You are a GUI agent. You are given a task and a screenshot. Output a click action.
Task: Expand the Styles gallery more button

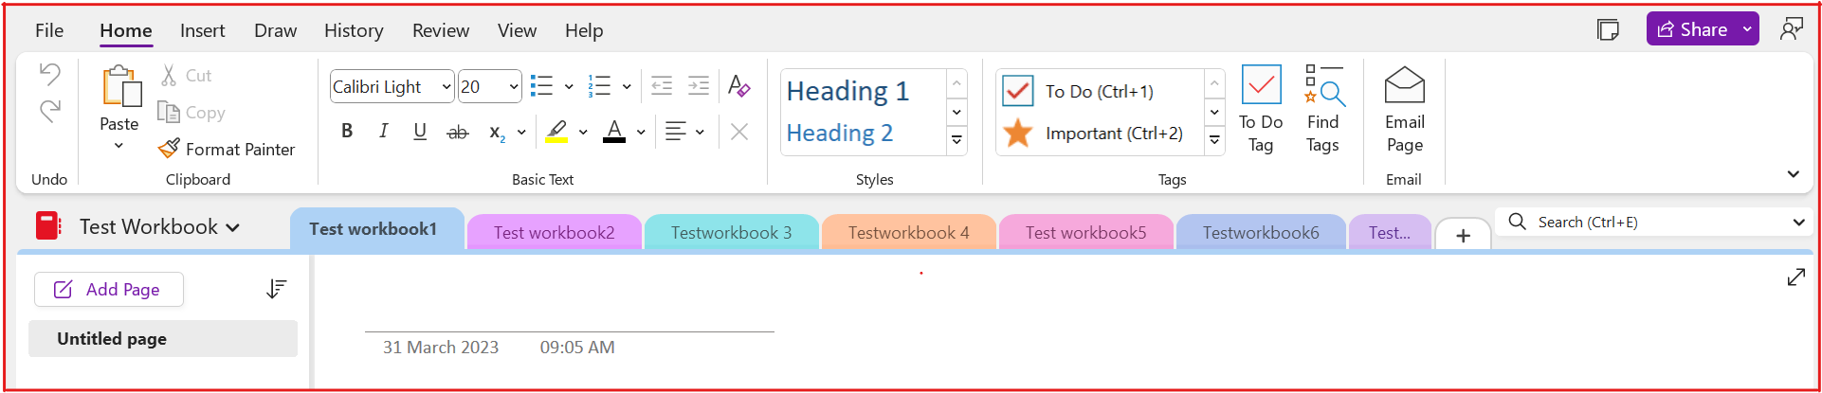pyautogui.click(x=957, y=140)
